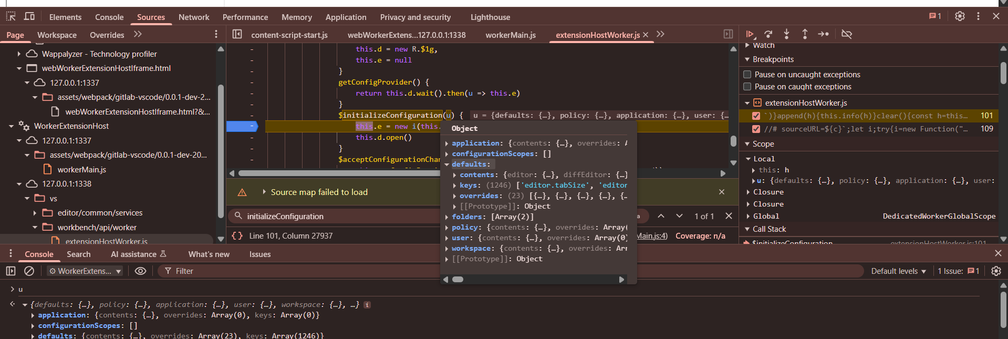The image size is (1008, 339).
Task: Show more navigator tabs chevron
Action: [138, 34]
